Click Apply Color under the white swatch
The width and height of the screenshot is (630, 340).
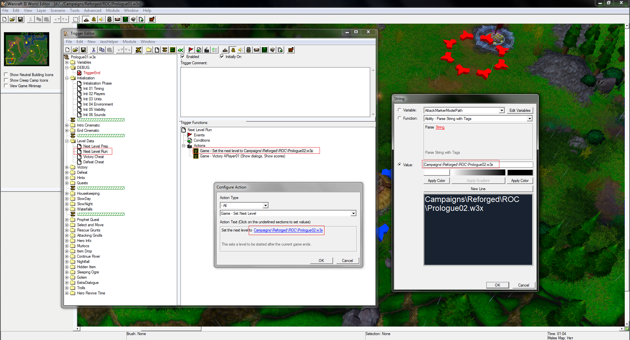click(x=436, y=181)
